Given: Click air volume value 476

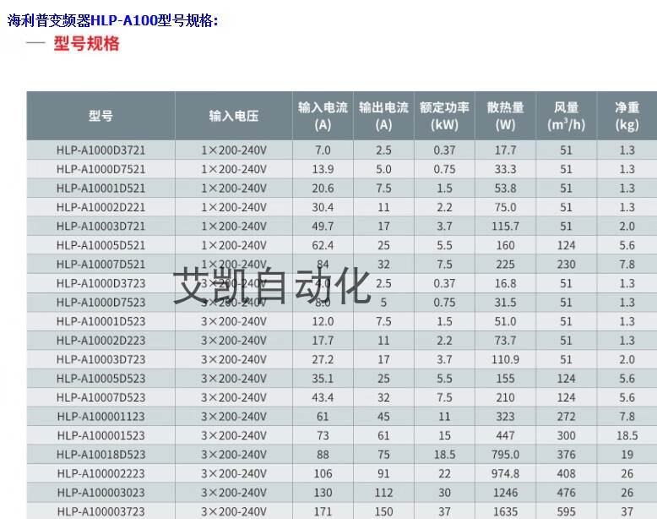Looking at the screenshot, I should point(566,493).
